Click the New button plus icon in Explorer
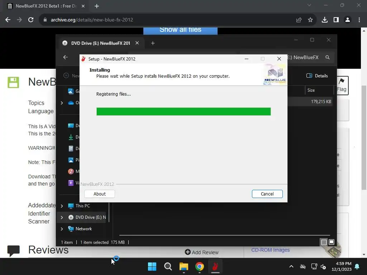The height and width of the screenshot is (275, 367). tap(66, 76)
